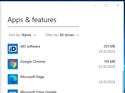Close the Settings window
This screenshot has width=125, height=93.
118,5
